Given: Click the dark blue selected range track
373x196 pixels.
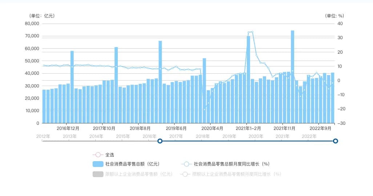Looking at the screenshot, I should click(x=248, y=141).
